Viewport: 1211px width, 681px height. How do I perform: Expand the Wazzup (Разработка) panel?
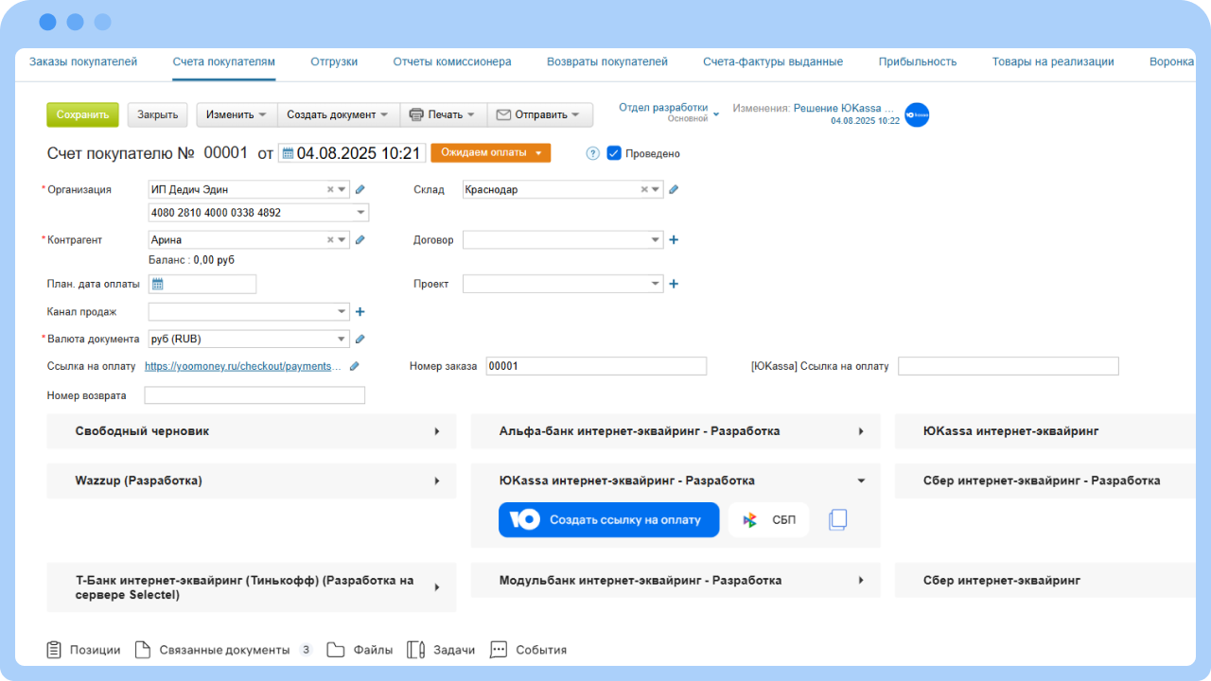coord(252,480)
